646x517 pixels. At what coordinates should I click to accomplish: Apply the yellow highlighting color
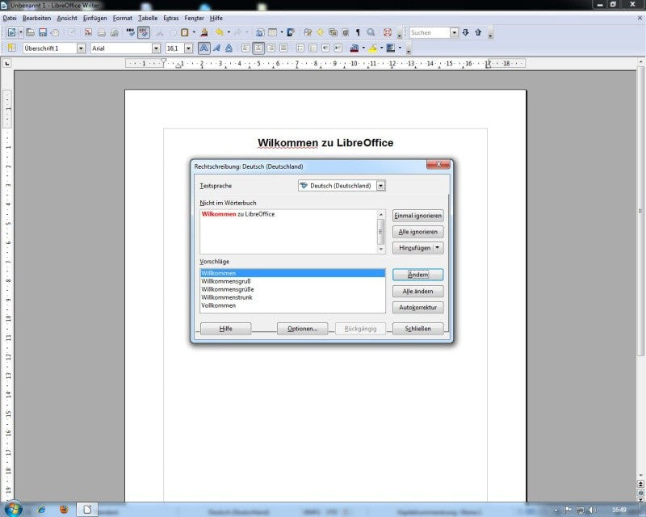point(373,48)
